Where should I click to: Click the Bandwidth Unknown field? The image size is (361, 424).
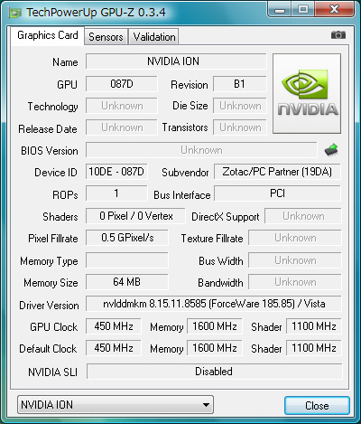point(295,282)
